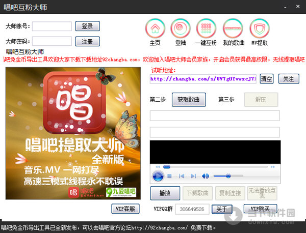
Task: Click the media player play button
Action: [x=158, y=176]
